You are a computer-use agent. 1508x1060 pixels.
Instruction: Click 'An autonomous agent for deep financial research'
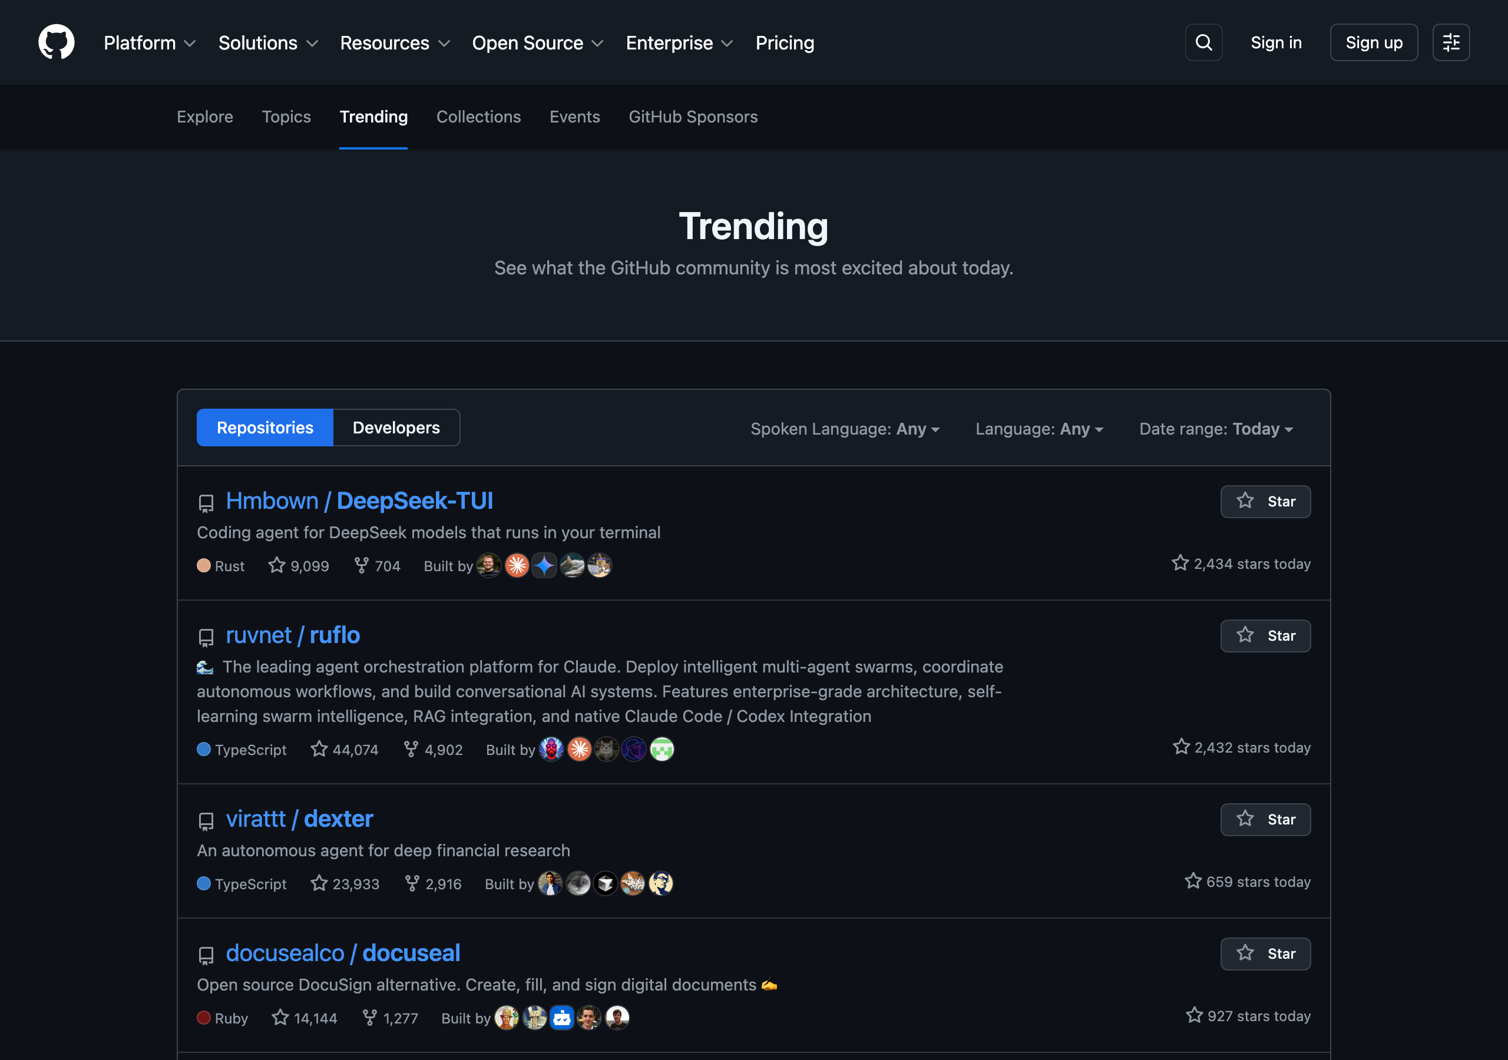(x=383, y=850)
